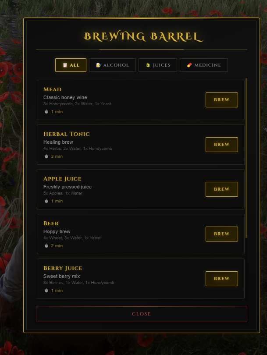Click the clipboard icon on All tab
267x355 pixels.
point(65,65)
